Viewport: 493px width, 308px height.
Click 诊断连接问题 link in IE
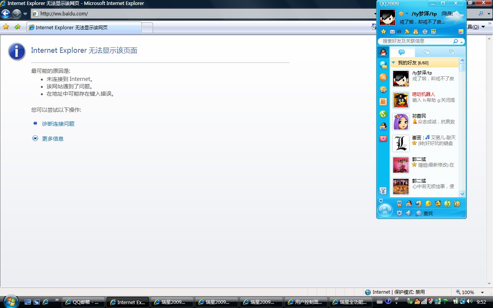58,124
